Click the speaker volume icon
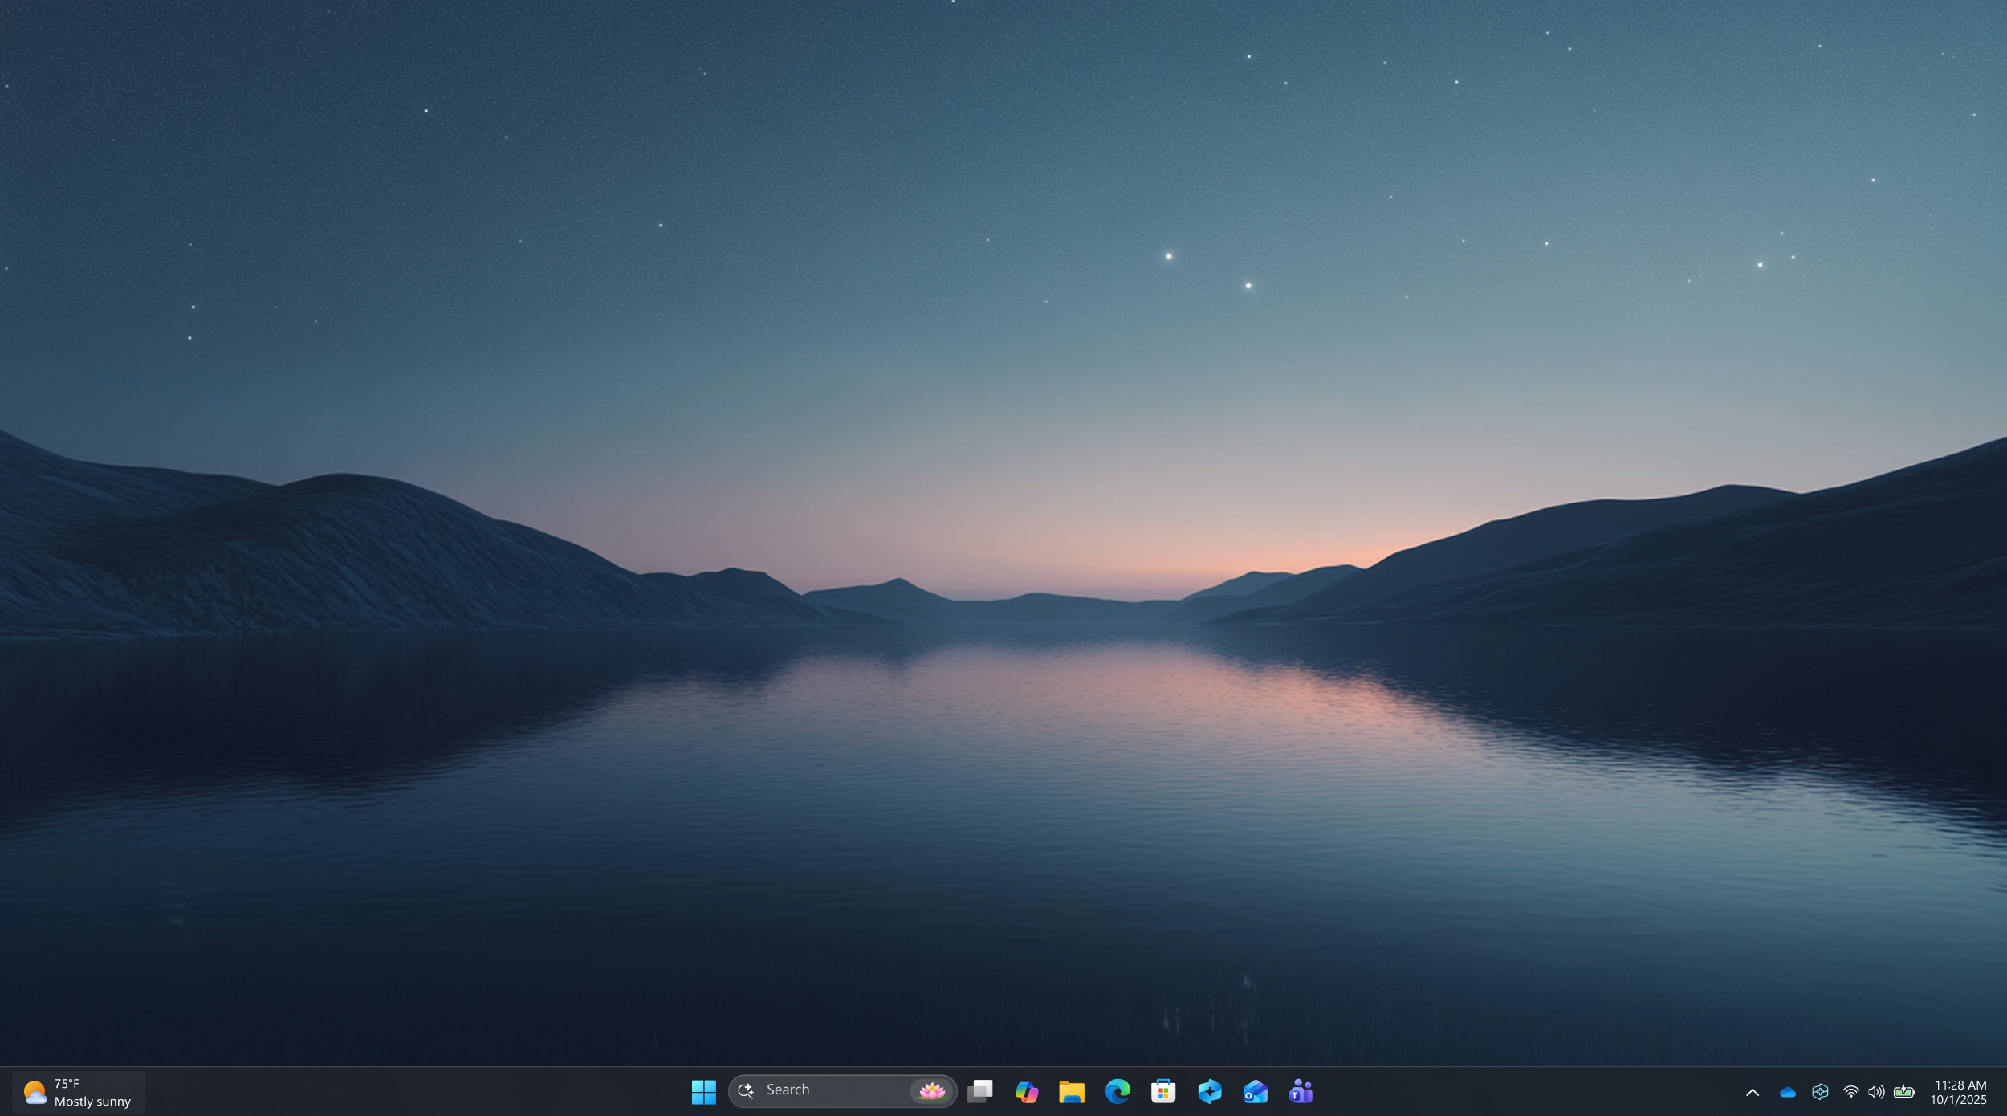Screen dimensions: 2007x1116 click(x=1876, y=1092)
